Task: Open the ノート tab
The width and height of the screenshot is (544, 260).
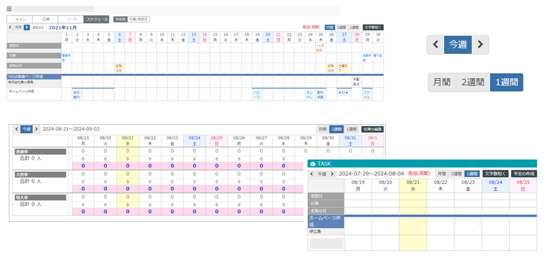Action: coord(70,19)
